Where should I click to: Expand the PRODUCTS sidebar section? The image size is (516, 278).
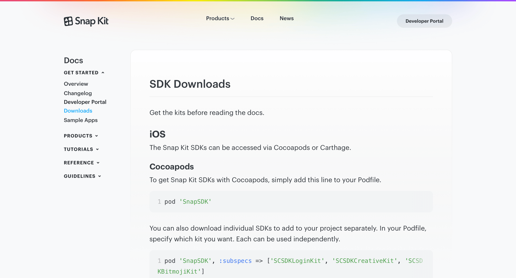[x=81, y=136]
